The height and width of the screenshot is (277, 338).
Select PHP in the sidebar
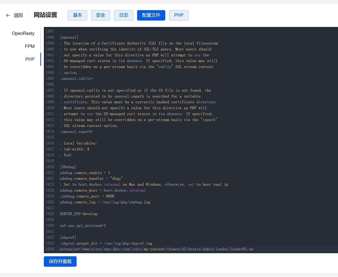[x=30, y=59]
